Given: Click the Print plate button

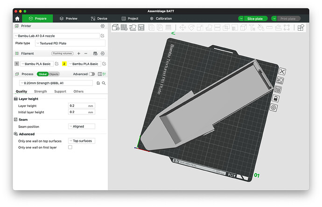Looking at the screenshot, I should pyautogui.click(x=288, y=19).
